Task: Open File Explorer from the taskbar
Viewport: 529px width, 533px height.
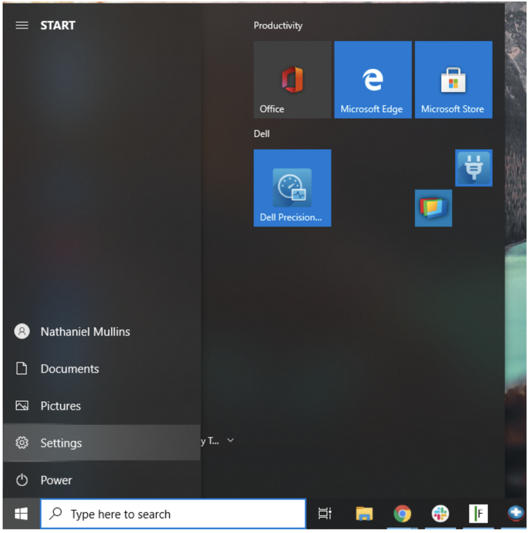Action: click(x=364, y=513)
